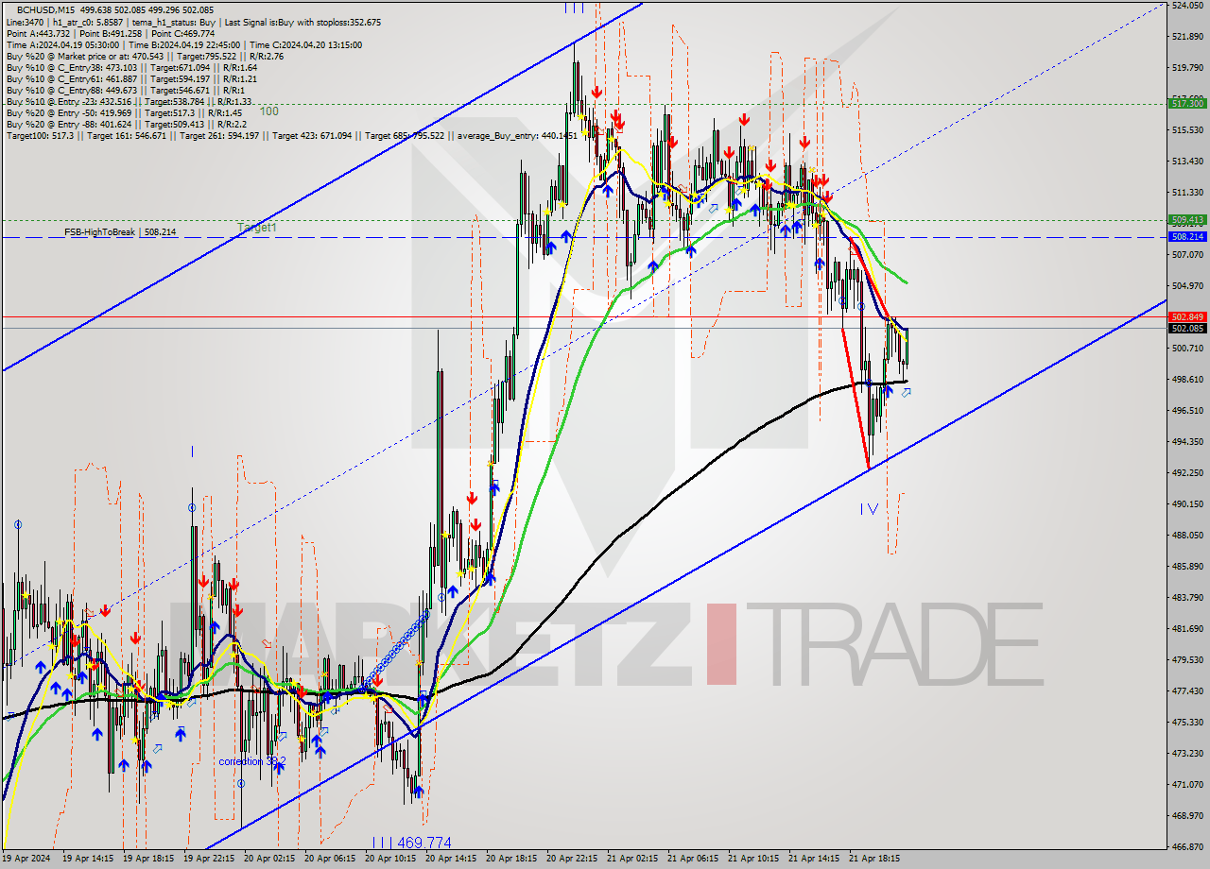This screenshot has width=1210, height=869.
Task: Click the green 509.413 price tag
Action: [x=1187, y=220]
